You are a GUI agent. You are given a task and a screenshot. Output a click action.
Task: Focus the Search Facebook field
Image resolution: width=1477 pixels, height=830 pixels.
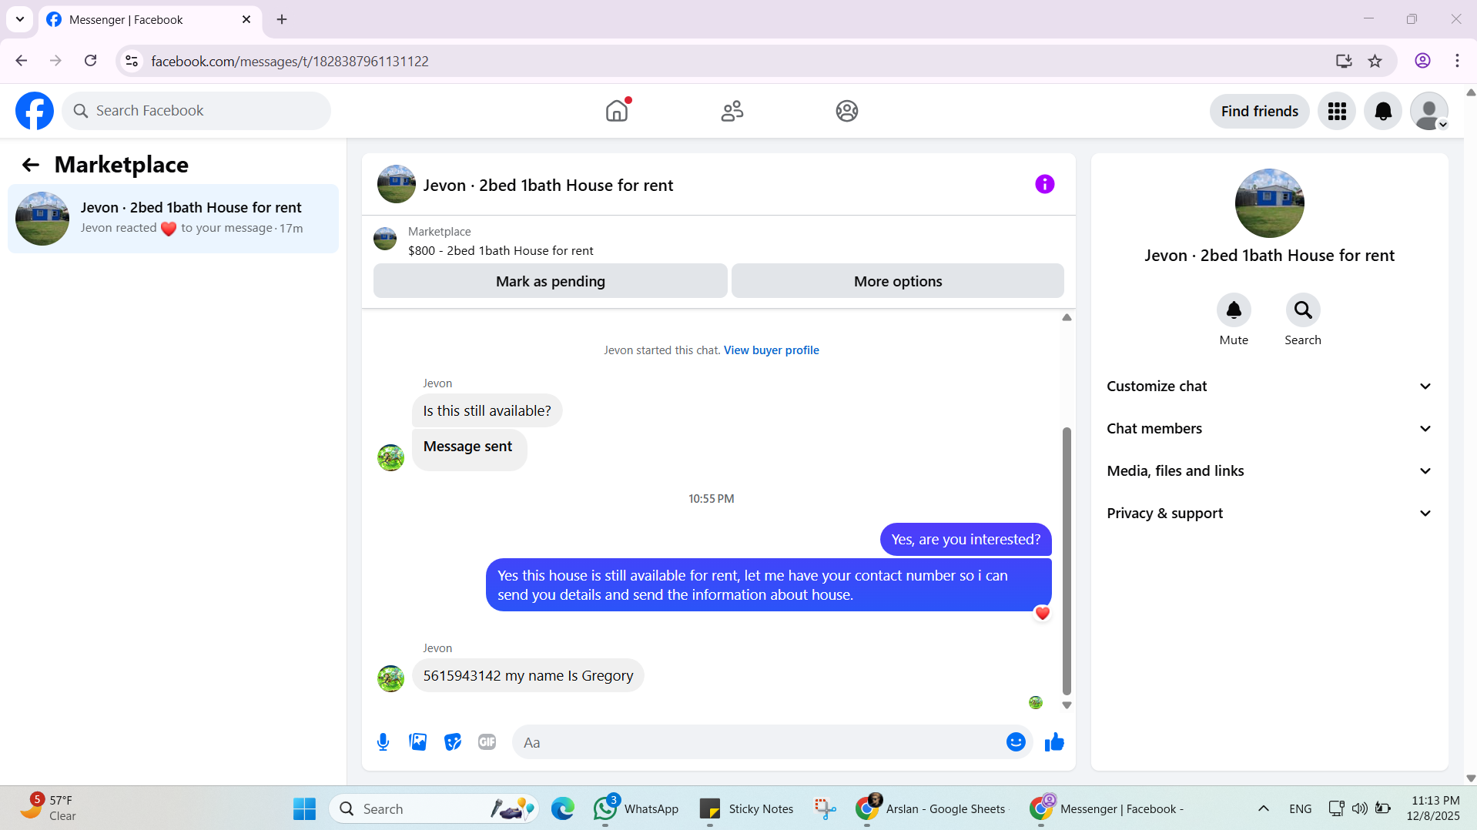[x=196, y=111]
